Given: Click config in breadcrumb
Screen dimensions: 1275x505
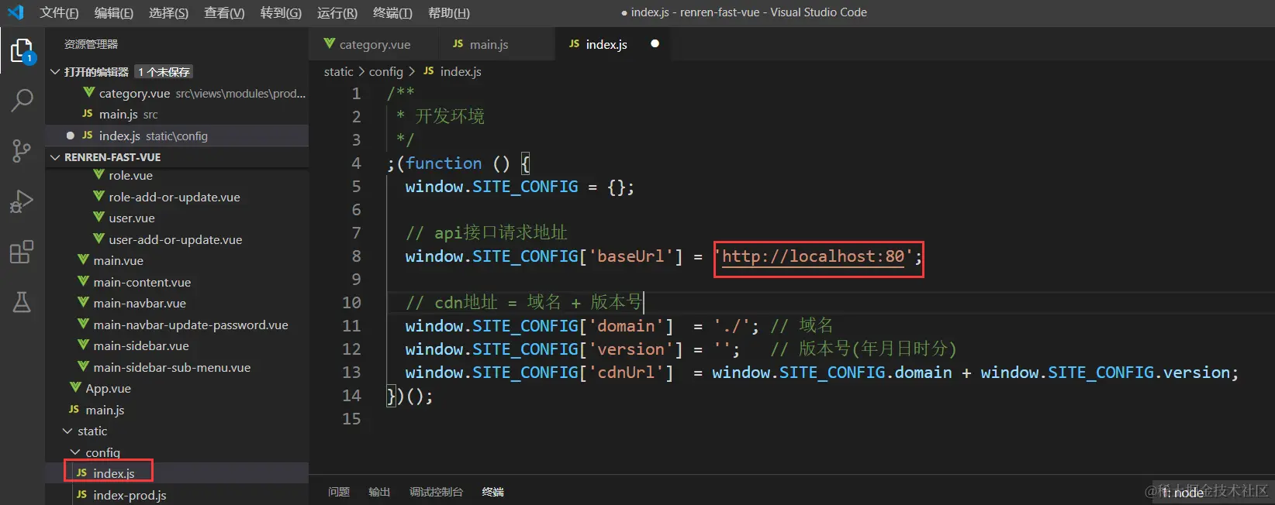Looking at the screenshot, I should point(385,71).
